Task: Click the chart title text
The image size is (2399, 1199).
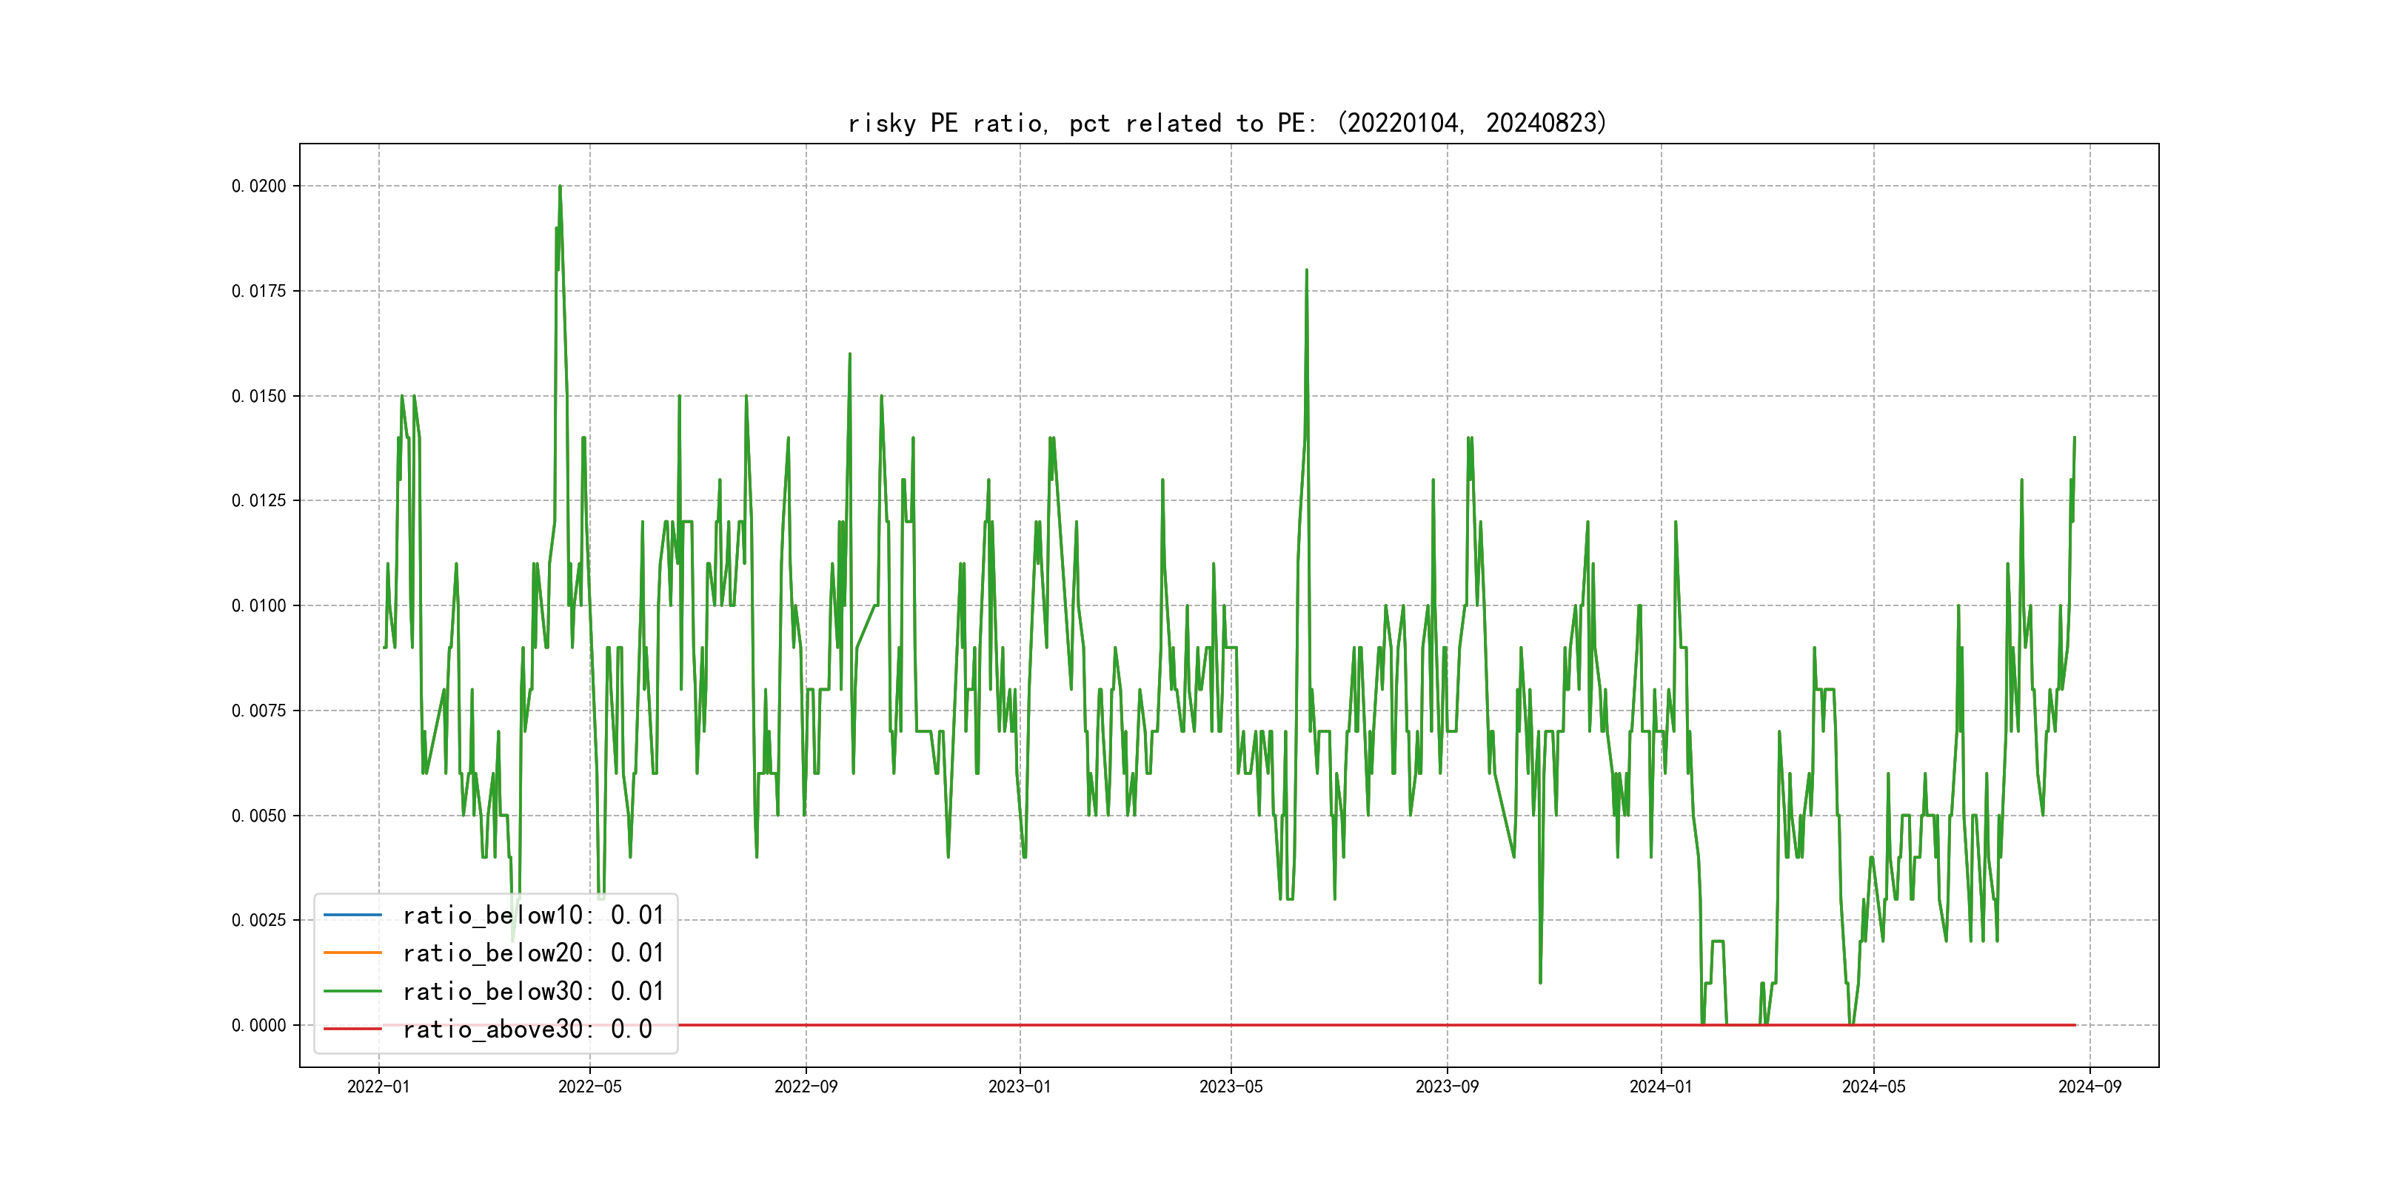Action: (x=1226, y=123)
